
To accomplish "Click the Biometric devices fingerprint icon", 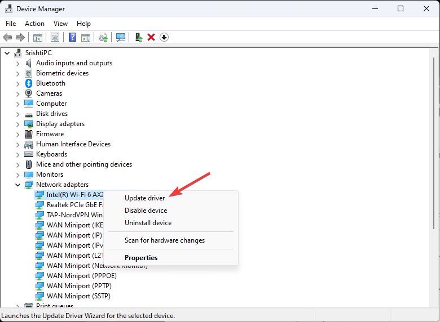I will 29,73.
